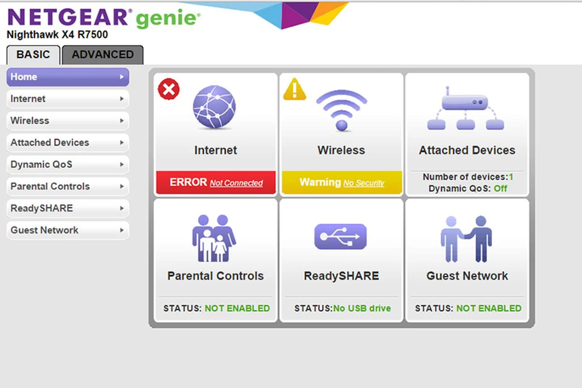Click the Dynamic QoS Off status
This screenshot has width=582, height=388.
click(x=500, y=189)
